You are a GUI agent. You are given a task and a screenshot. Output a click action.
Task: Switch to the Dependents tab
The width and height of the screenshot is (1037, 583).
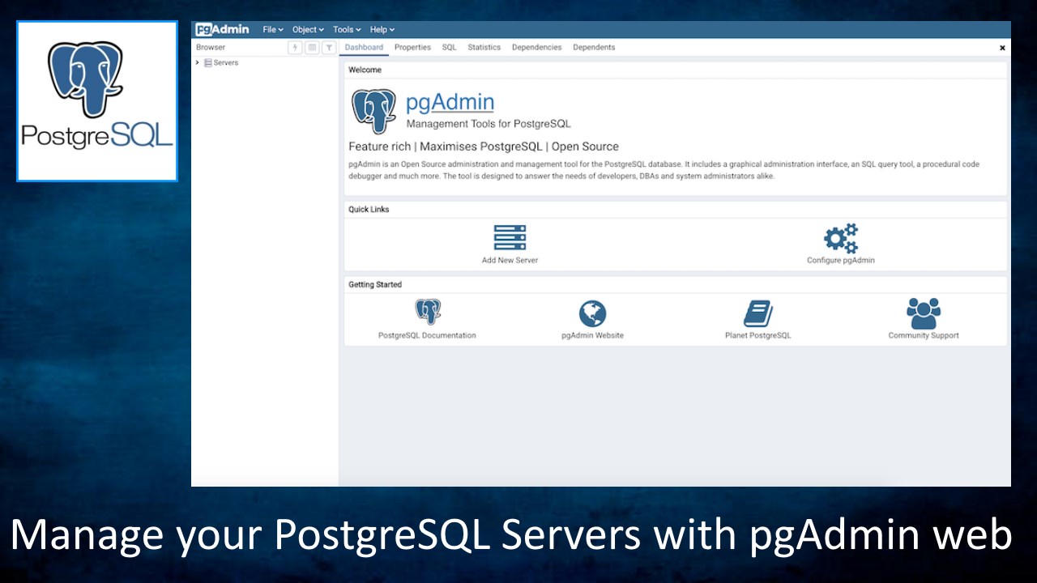pos(594,48)
